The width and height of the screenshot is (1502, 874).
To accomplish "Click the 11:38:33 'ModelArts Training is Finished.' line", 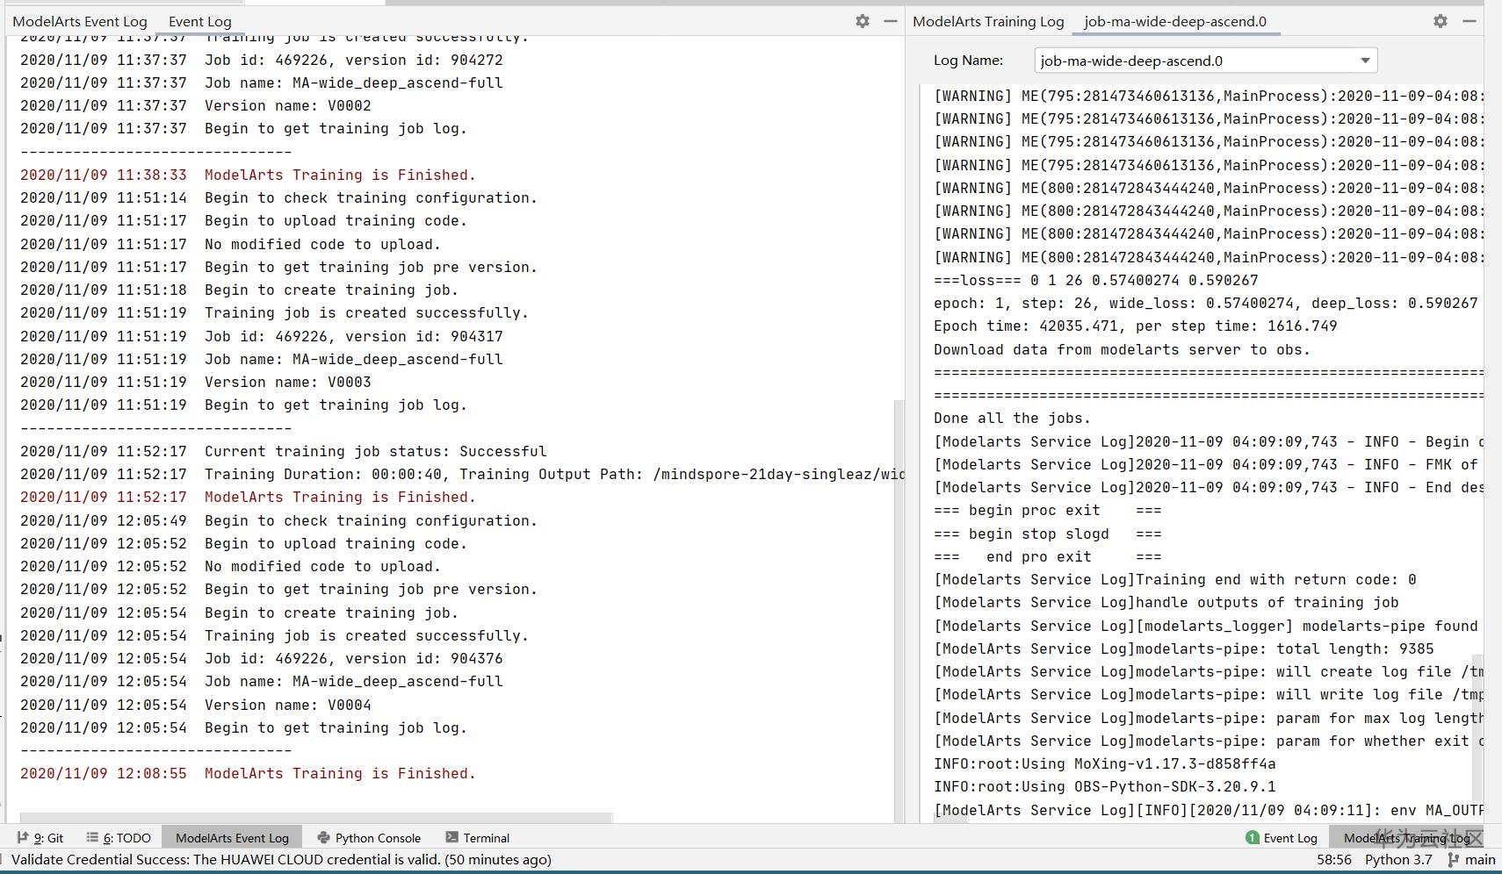I will (248, 175).
